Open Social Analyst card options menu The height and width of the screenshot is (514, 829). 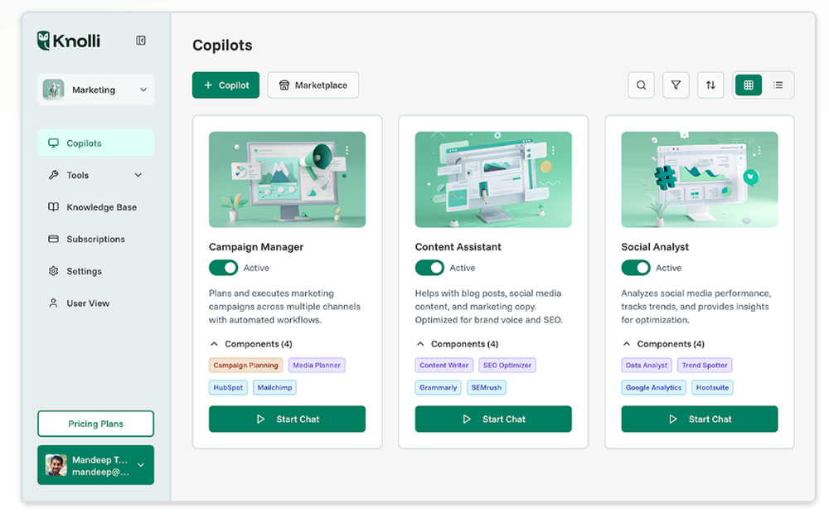[759, 151]
